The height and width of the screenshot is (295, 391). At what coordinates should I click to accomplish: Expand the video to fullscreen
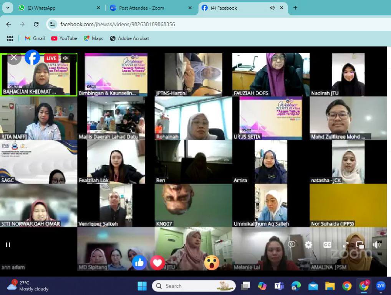(345, 245)
